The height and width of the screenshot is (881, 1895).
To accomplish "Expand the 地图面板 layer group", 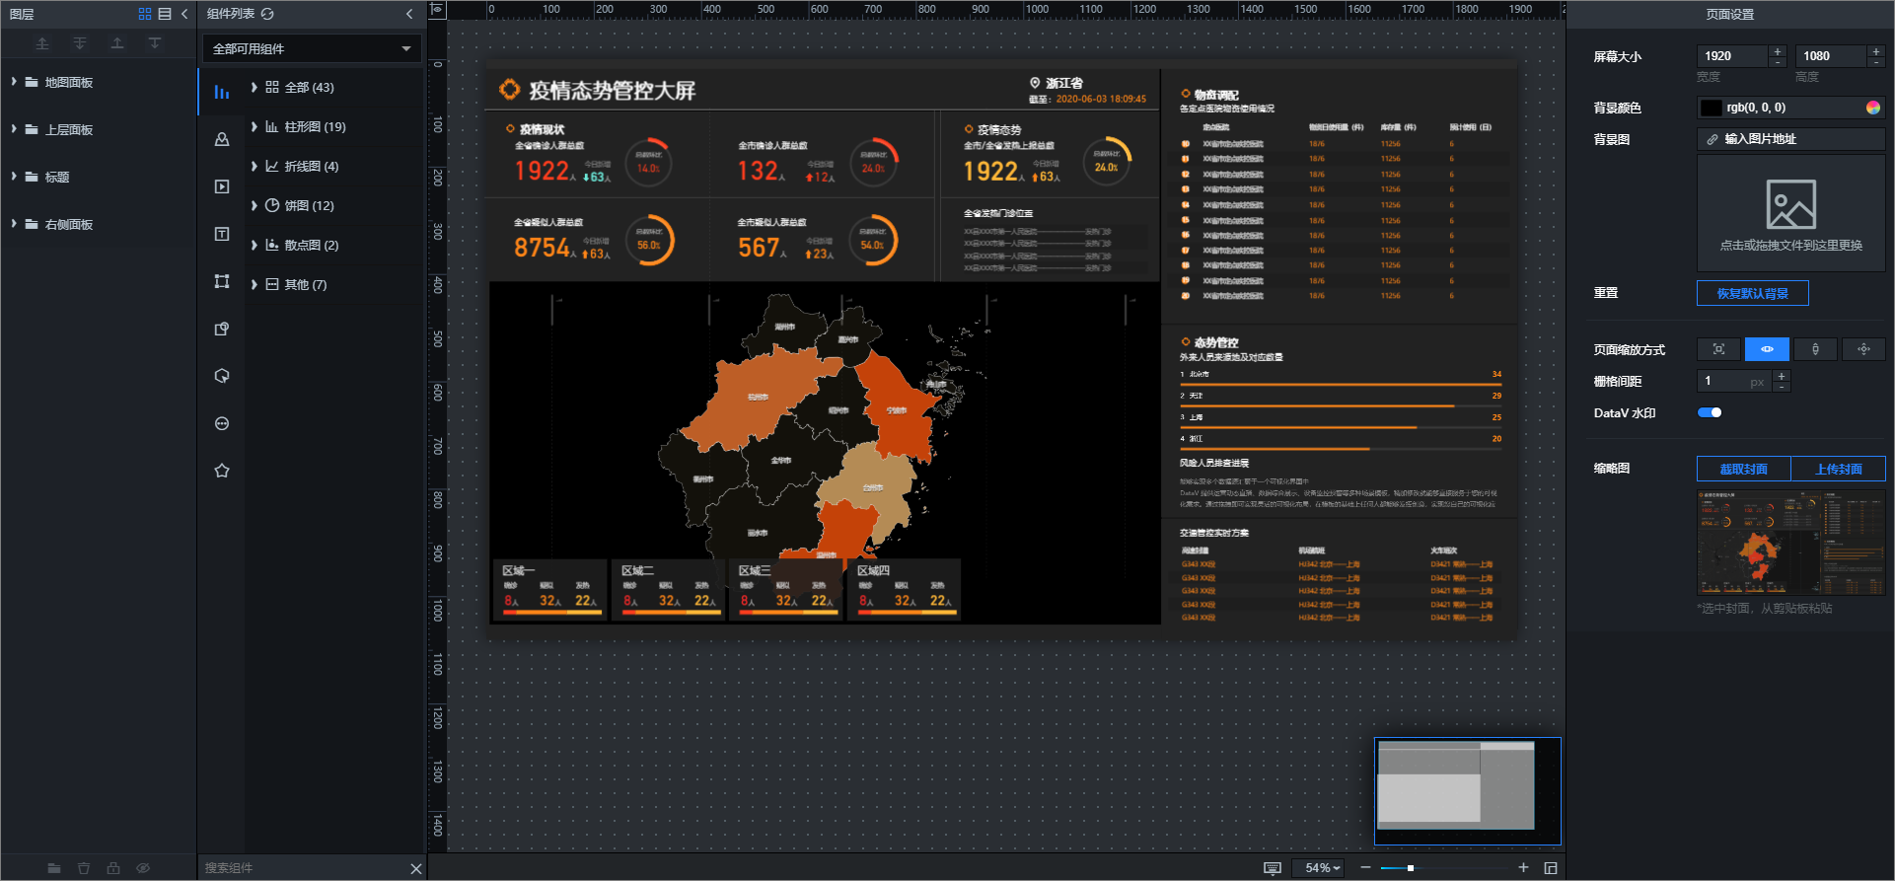I will tap(14, 82).
